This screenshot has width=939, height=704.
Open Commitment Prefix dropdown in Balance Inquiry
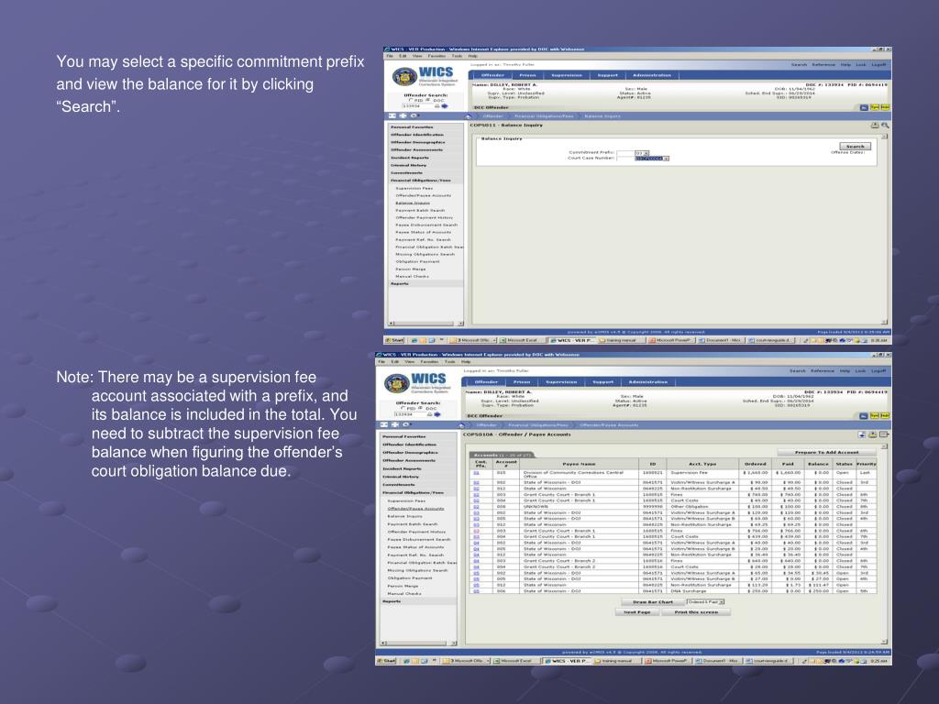642,153
